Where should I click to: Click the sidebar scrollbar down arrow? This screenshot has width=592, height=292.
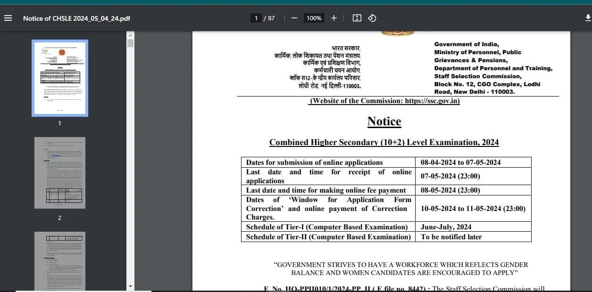tap(131, 286)
